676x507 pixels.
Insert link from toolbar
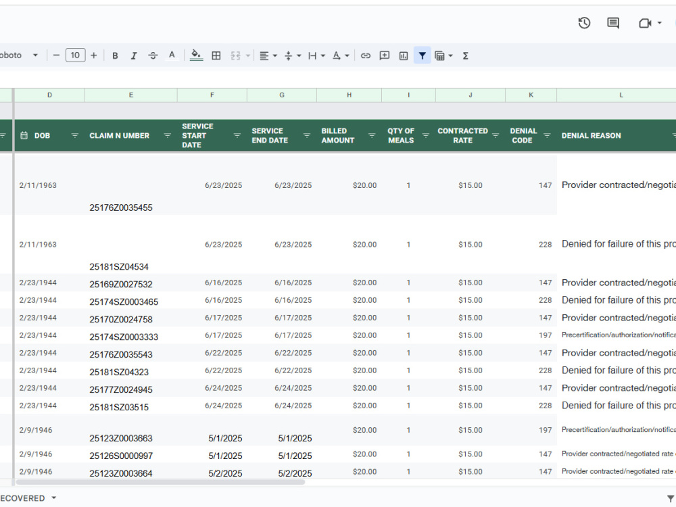point(366,55)
